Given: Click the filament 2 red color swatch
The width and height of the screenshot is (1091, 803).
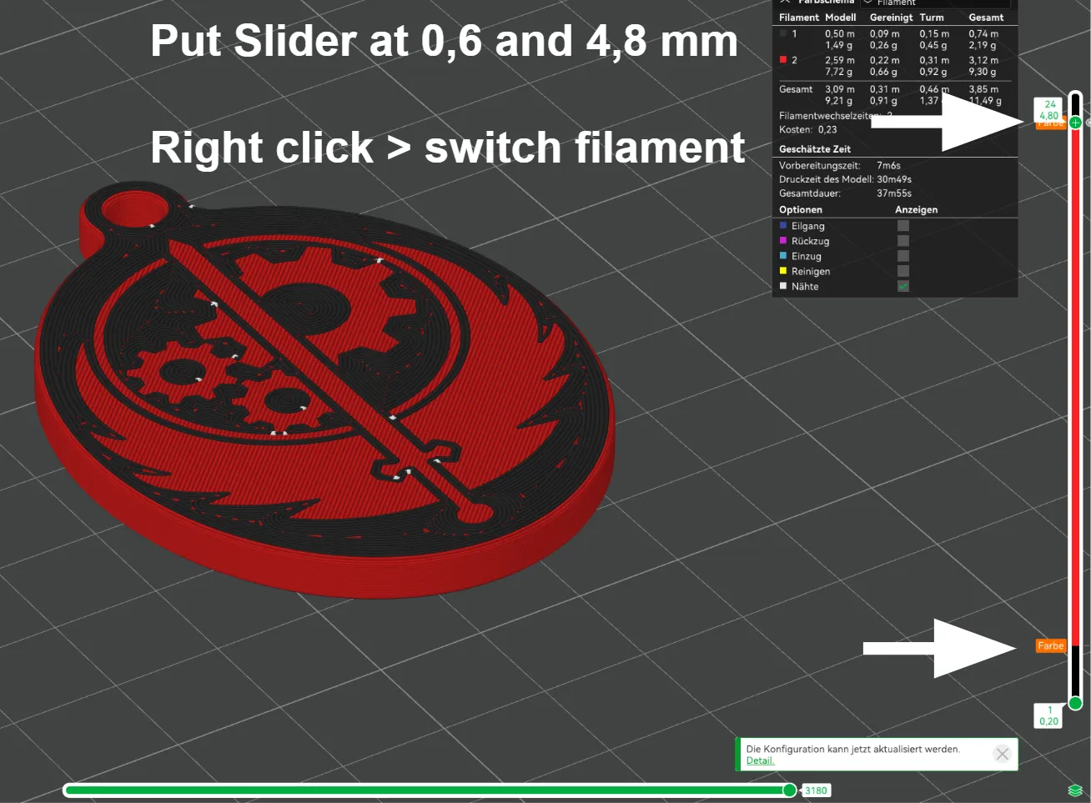Looking at the screenshot, I should [783, 60].
